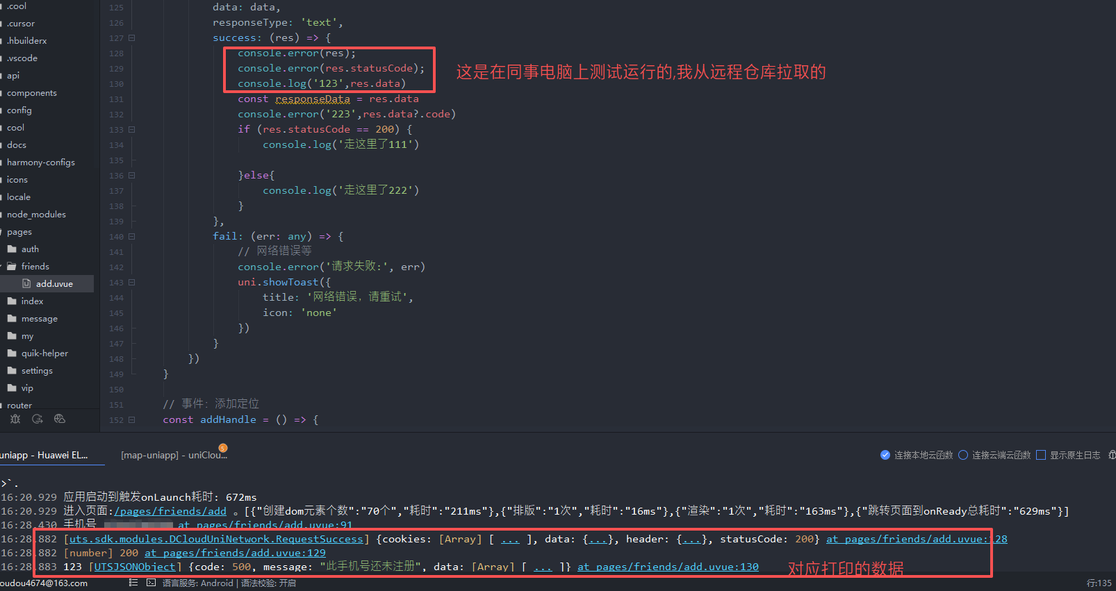The height and width of the screenshot is (591, 1116).
Task: Switch to uniapp - Huawei console tab
Action: point(44,455)
